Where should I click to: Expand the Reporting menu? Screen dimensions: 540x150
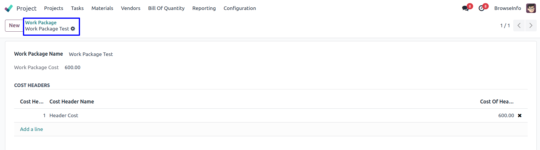(204, 8)
